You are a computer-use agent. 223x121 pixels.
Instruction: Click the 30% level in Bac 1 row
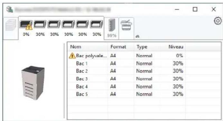tap(178, 63)
